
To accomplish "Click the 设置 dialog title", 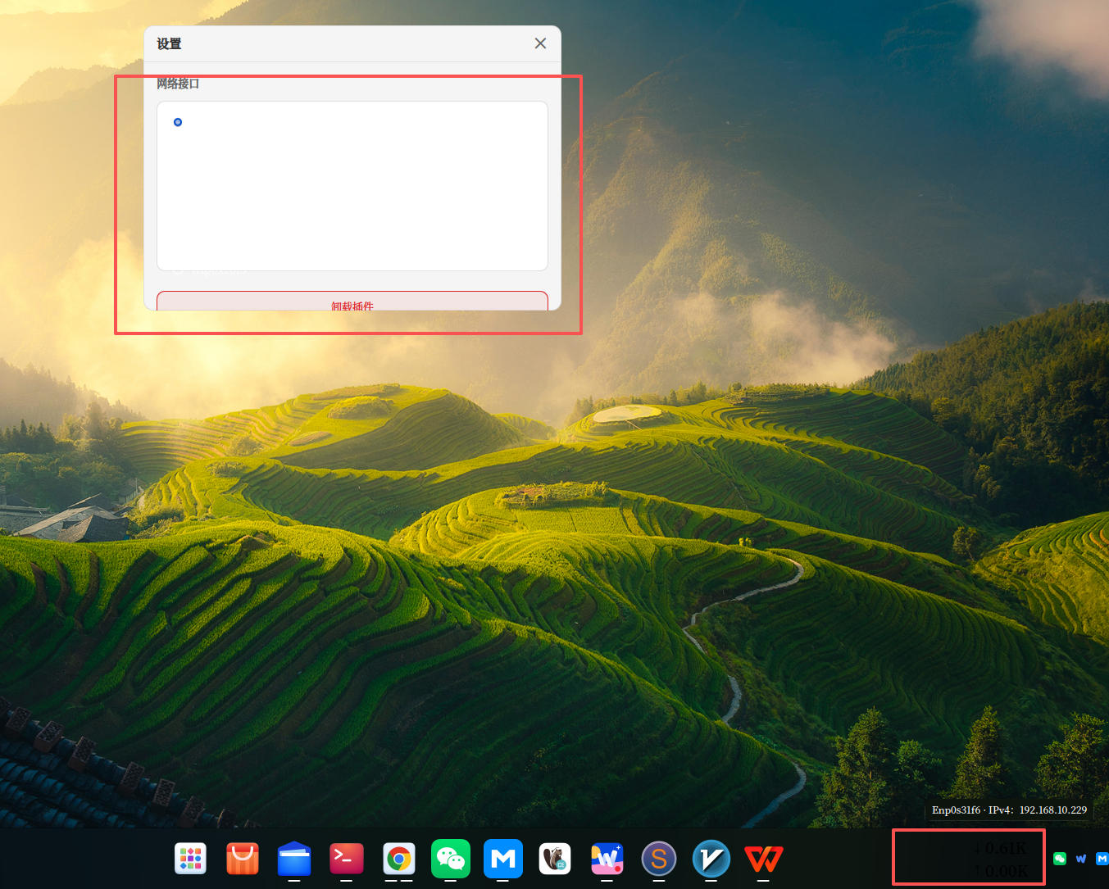I will [x=169, y=44].
